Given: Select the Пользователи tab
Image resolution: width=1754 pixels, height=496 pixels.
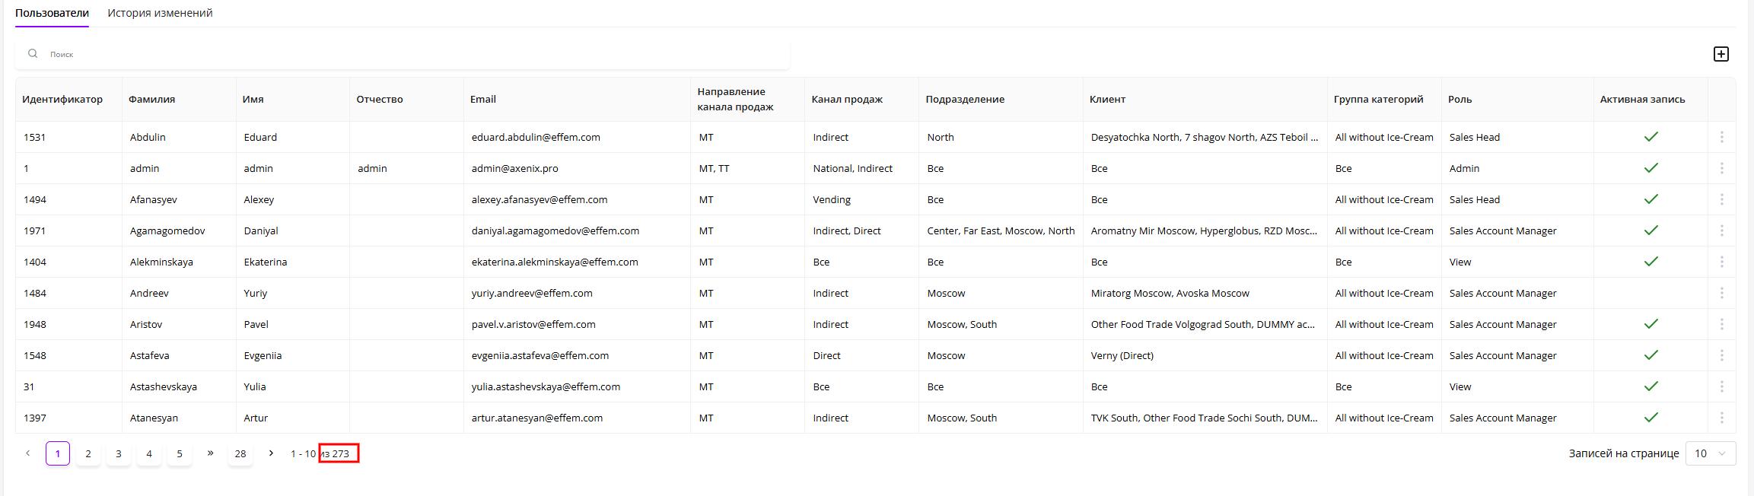Looking at the screenshot, I should click(x=52, y=13).
